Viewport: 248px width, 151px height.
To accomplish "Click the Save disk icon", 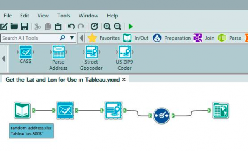I will (25, 26).
